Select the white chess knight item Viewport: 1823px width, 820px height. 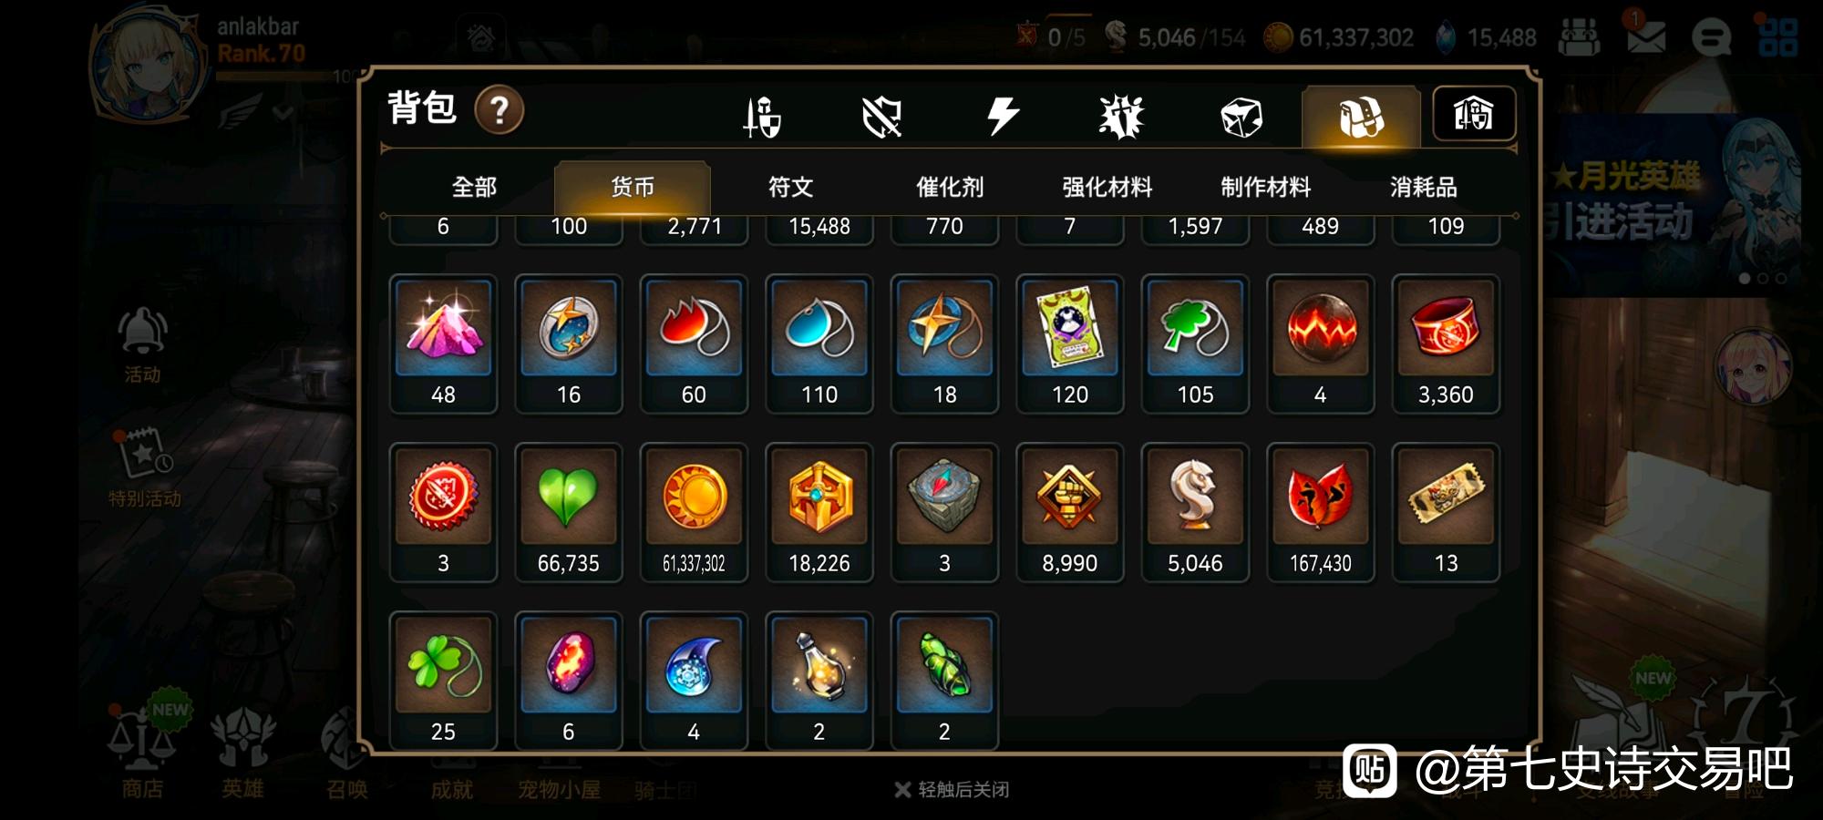click(1195, 513)
